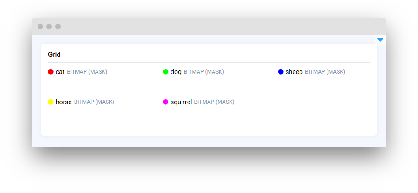Click BITMAP (MASK) label beside cat
The width and height of the screenshot is (418, 193).
pos(87,72)
